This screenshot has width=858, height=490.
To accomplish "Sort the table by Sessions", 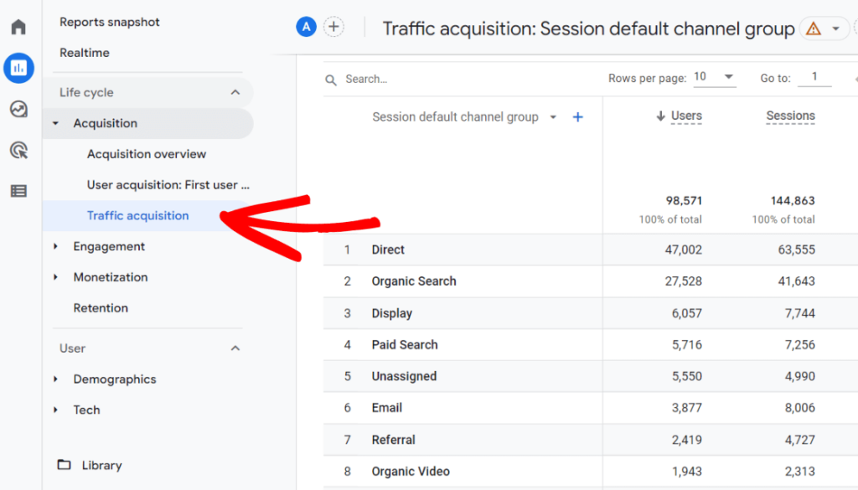I will tap(790, 116).
